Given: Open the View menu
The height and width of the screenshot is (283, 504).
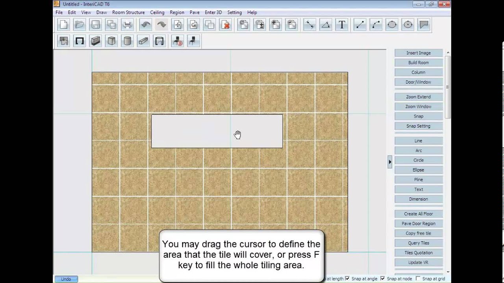Looking at the screenshot, I should (86, 13).
